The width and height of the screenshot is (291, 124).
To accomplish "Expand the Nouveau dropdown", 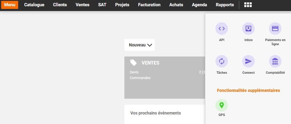I will tap(140, 45).
